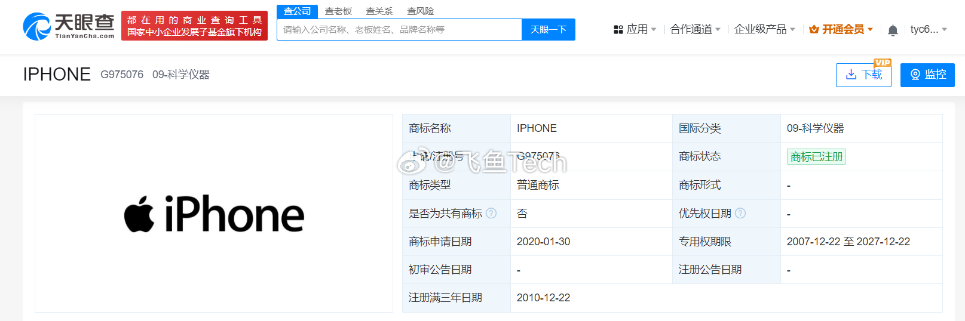Click the apps grid icon

click(x=618, y=29)
